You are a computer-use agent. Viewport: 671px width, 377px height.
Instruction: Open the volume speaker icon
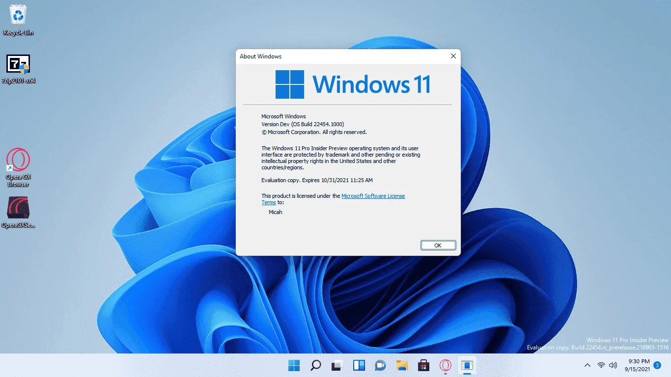coord(613,365)
